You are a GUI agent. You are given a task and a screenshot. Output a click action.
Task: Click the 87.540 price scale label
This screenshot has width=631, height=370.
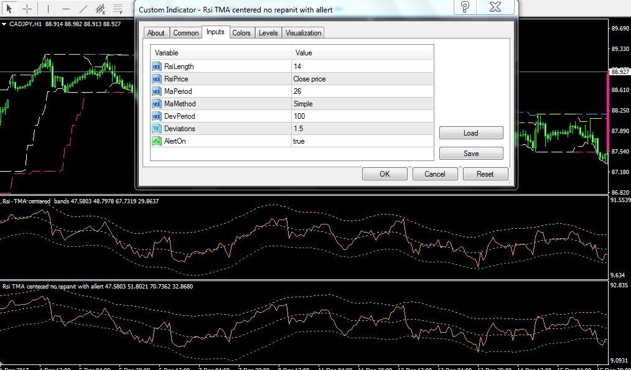620,152
